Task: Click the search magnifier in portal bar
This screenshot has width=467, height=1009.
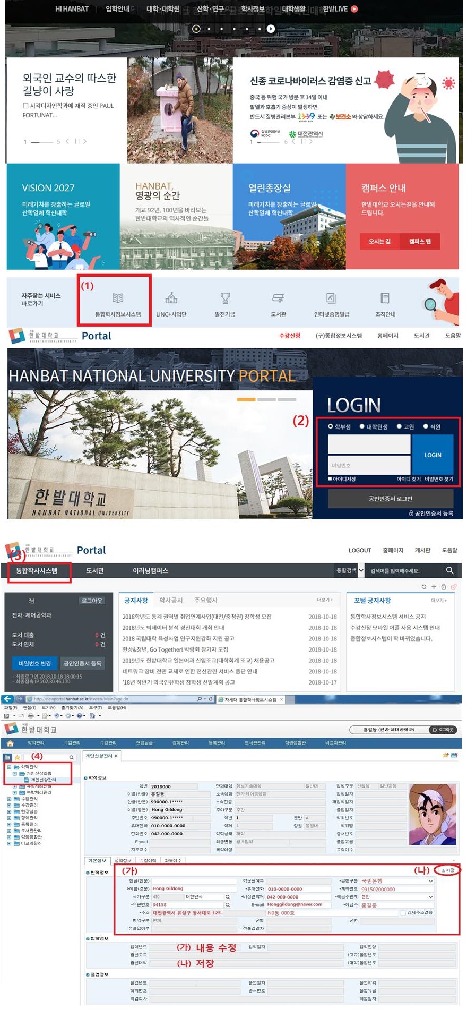Action: pos(450,570)
